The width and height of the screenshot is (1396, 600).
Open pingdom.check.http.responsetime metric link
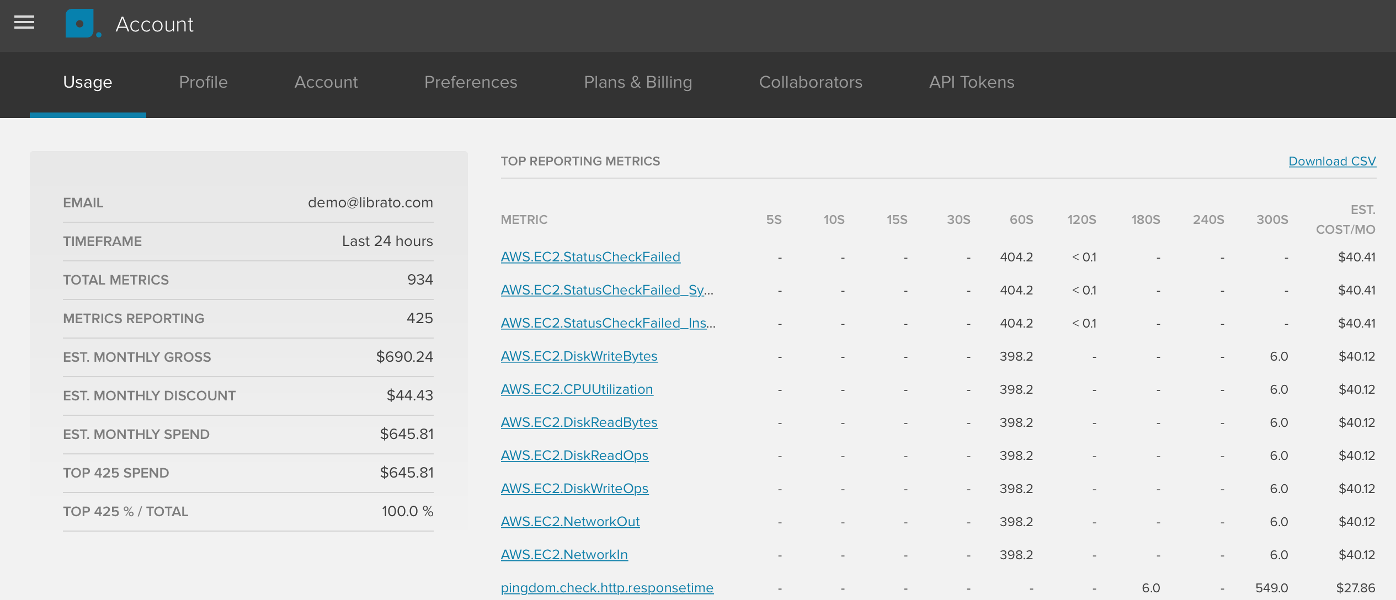click(607, 588)
